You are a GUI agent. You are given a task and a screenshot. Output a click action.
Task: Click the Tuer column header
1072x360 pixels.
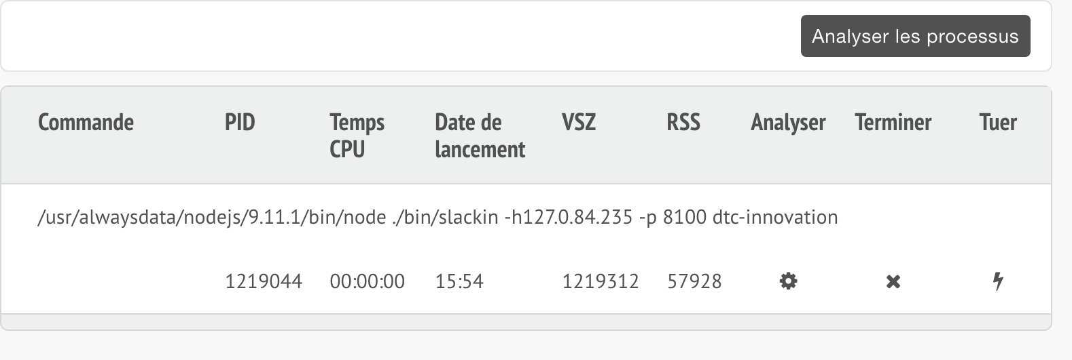click(998, 123)
